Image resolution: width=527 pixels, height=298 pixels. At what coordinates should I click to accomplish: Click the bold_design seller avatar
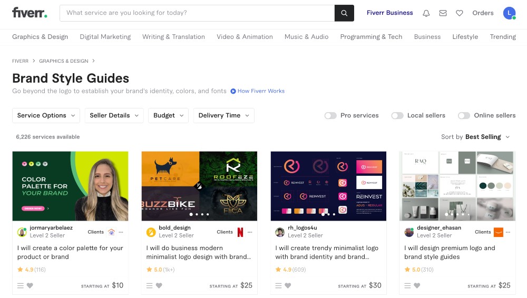click(151, 232)
